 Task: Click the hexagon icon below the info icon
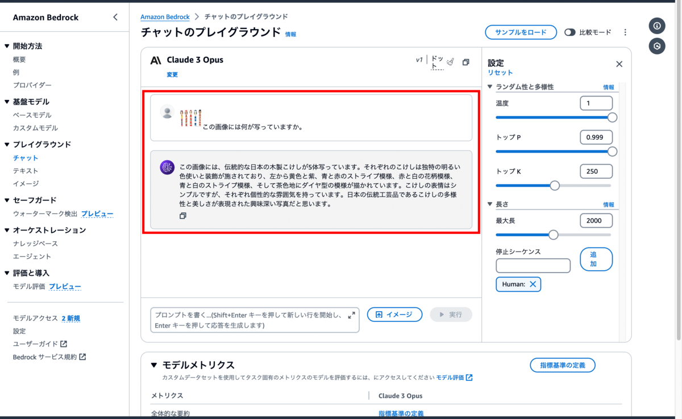point(657,46)
